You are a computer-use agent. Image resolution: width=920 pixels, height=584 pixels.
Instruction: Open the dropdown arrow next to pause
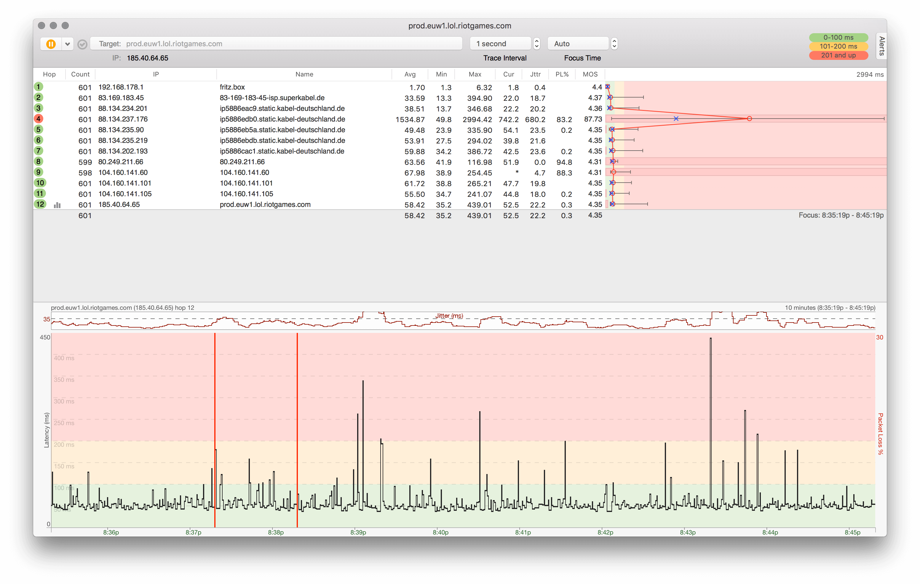[68, 44]
